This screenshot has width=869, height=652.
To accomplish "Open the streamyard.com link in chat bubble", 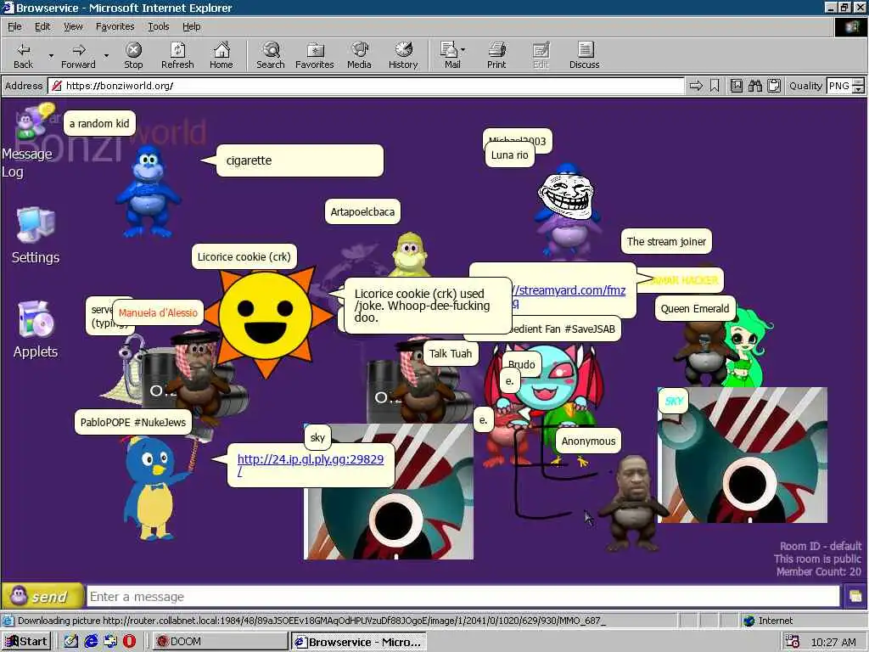I will point(571,290).
